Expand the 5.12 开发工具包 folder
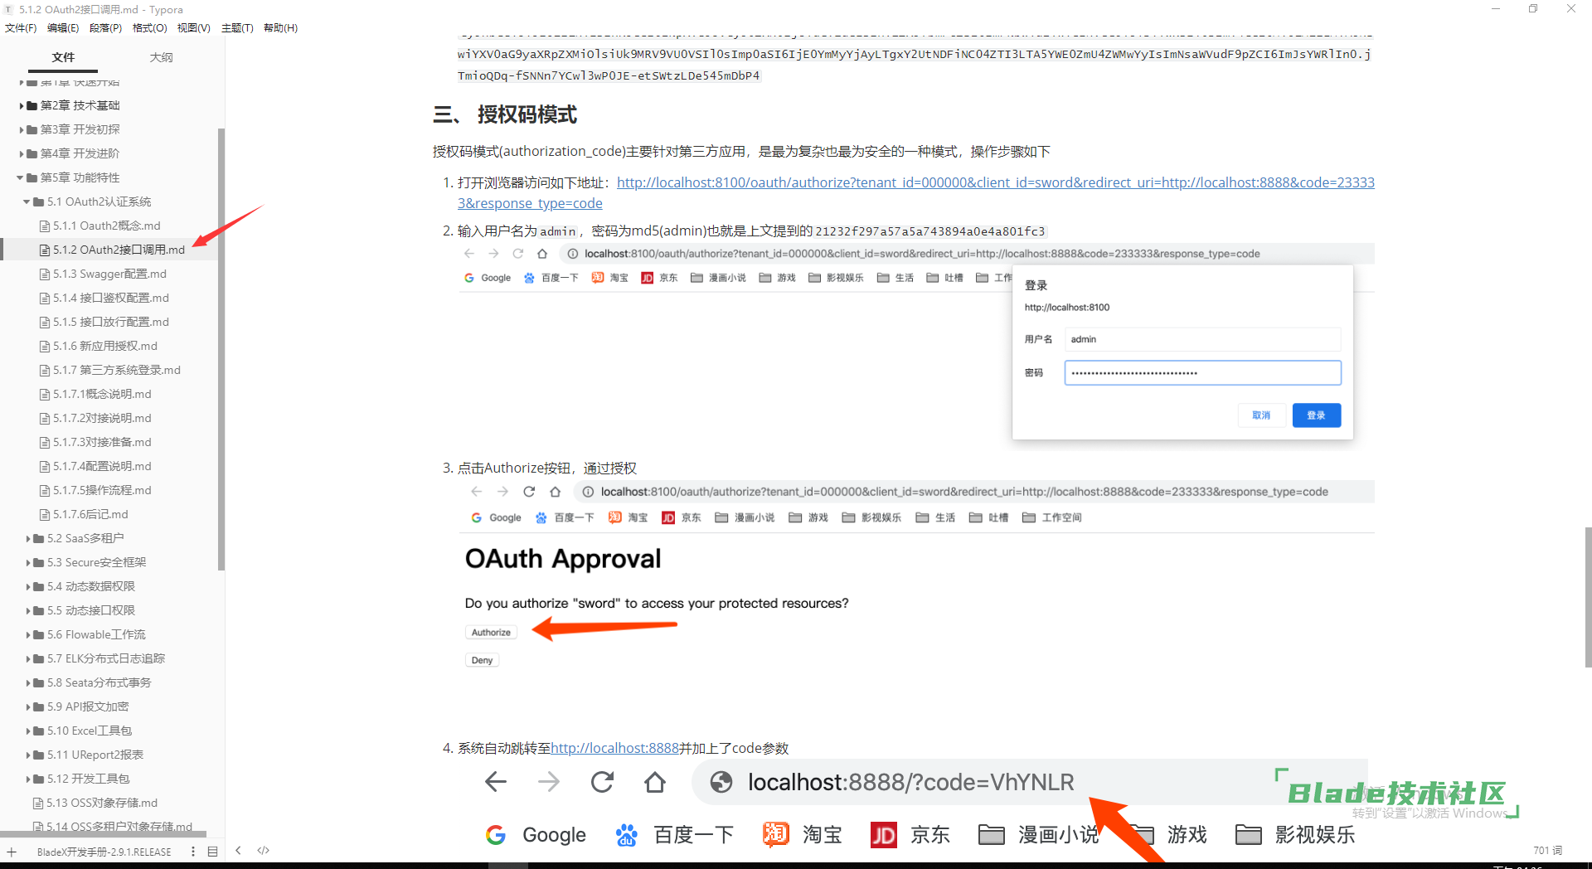 [x=28, y=779]
